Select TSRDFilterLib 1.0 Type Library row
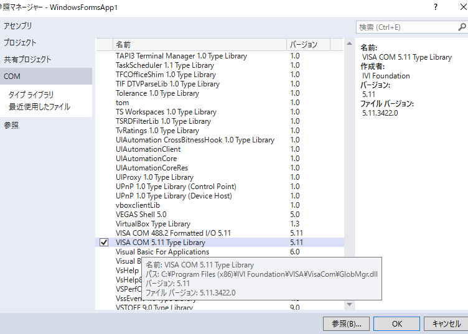This screenshot has height=334, width=468. pos(219,121)
